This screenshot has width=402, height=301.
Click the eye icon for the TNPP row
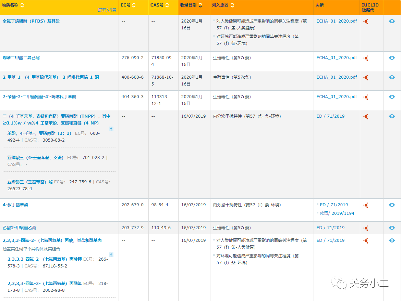click(x=391, y=116)
